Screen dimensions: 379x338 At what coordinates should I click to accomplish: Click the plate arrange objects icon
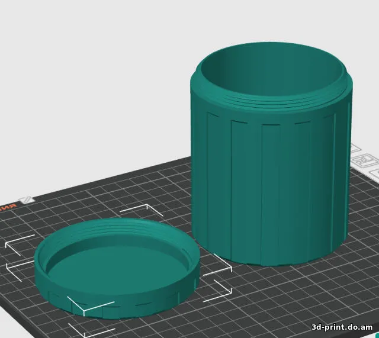tap(366, 160)
